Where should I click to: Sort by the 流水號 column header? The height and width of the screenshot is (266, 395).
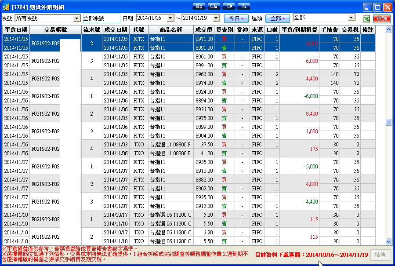click(92, 30)
